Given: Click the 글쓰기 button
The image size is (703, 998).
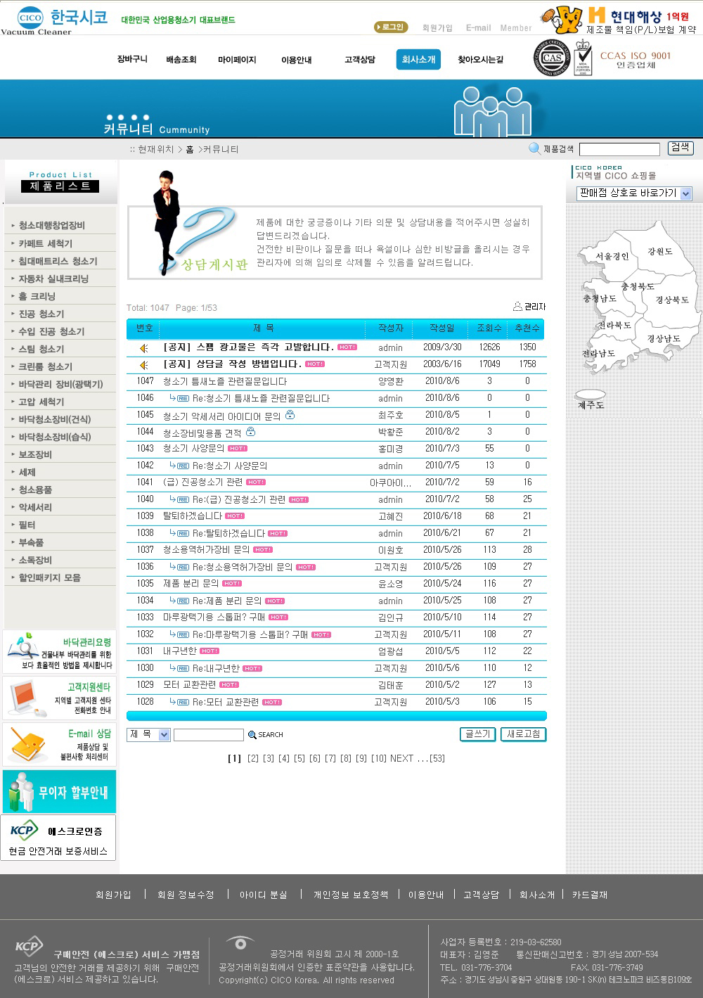Looking at the screenshot, I should [x=477, y=734].
